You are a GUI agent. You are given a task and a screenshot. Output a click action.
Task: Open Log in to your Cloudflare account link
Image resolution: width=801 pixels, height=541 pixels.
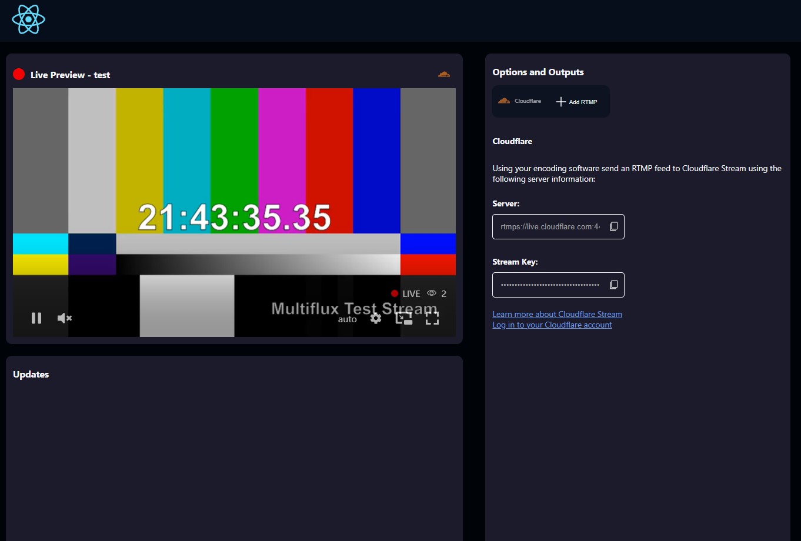click(552, 325)
